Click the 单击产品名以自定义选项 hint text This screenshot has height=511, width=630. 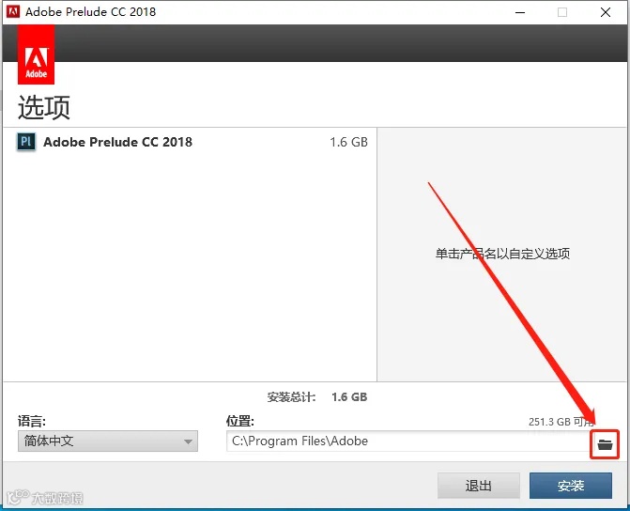click(502, 254)
